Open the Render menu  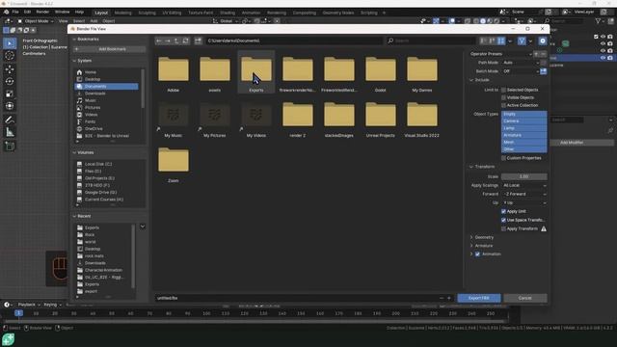(x=42, y=13)
